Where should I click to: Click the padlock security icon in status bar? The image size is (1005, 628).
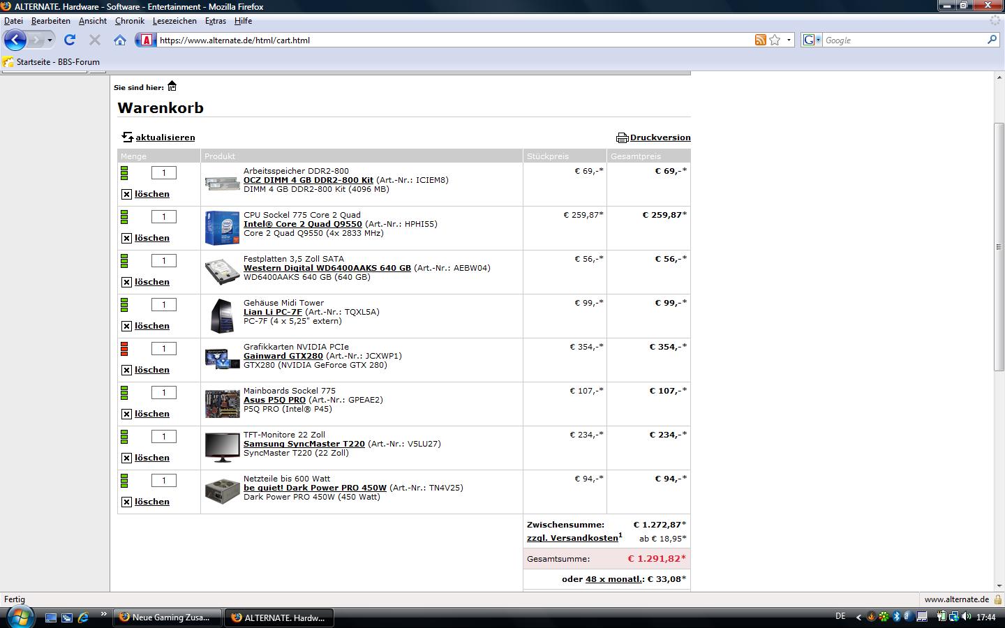click(x=998, y=599)
